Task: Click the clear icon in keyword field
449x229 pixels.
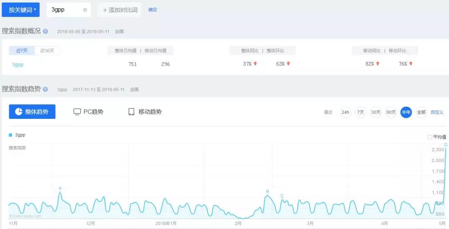Action: coord(85,10)
